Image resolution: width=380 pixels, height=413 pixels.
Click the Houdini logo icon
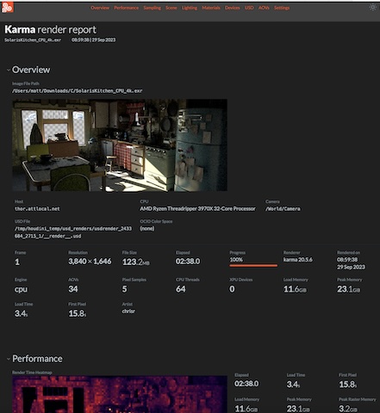(7, 8)
